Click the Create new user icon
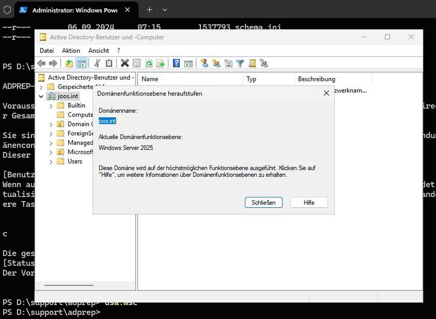Screen dimensions: 436x319 (x=204, y=63)
